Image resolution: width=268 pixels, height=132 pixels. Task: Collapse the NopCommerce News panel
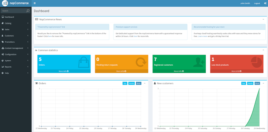pos(263,19)
